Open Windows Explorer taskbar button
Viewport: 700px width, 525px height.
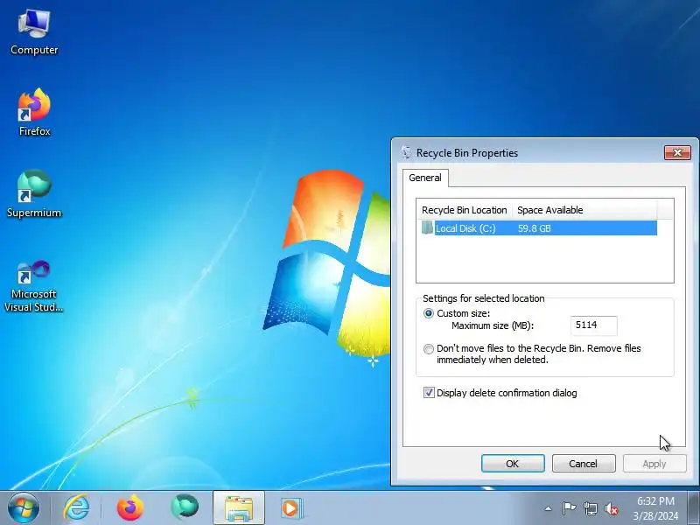click(x=239, y=507)
